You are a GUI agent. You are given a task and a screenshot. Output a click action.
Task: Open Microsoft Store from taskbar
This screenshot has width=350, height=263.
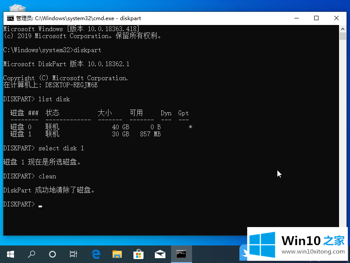138,254
